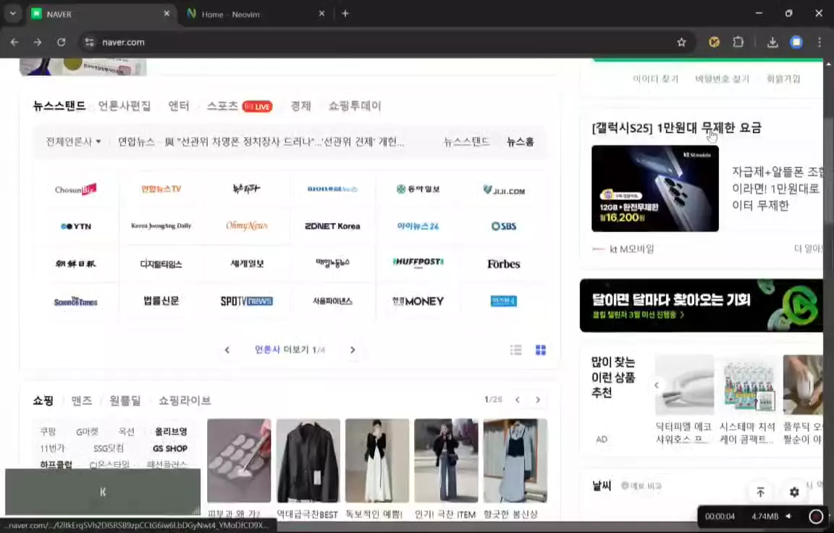
Task: Jump to page top arrow button
Action: pyautogui.click(x=761, y=492)
